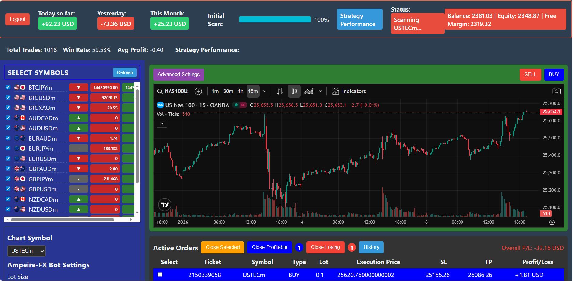Select the order 2150339058 checkbox
This screenshot has width=573, height=281.
[160, 275]
